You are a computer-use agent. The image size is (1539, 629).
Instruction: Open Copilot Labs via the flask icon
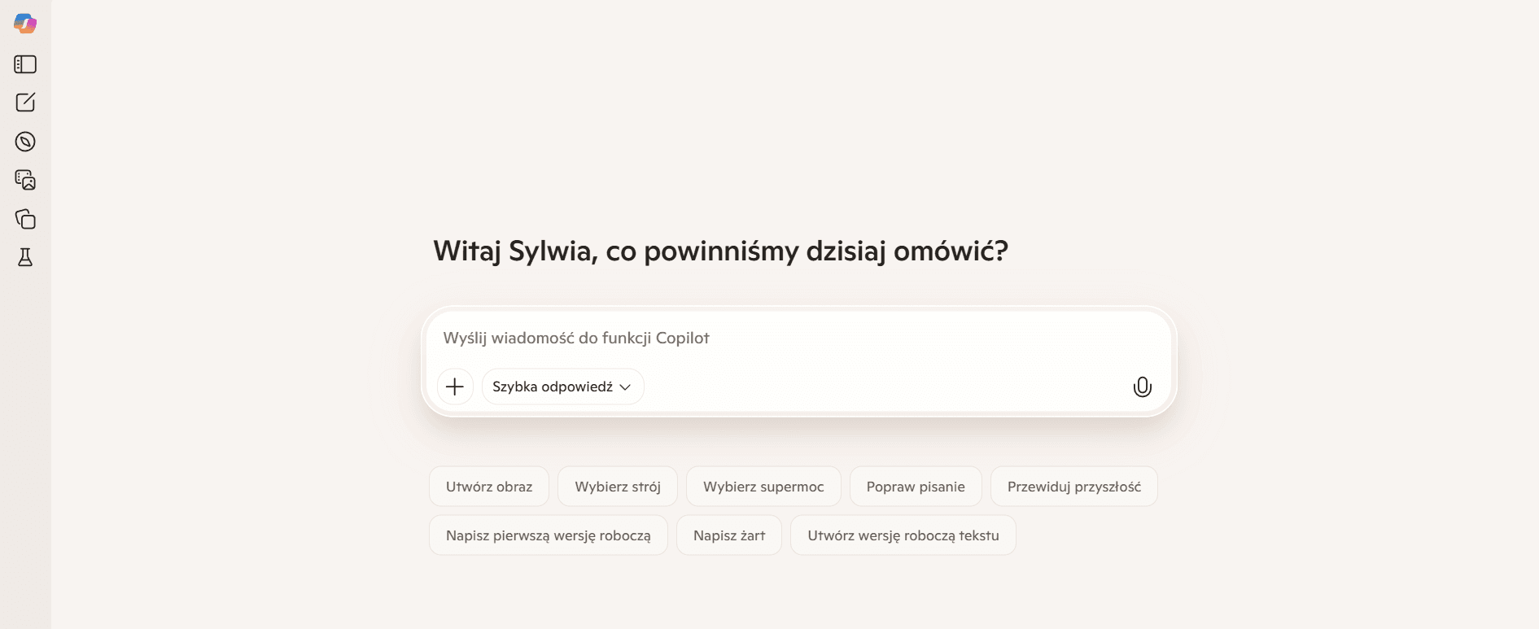click(x=25, y=257)
